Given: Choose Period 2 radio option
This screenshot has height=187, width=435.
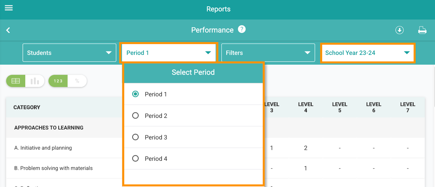Looking at the screenshot, I should [135, 116].
